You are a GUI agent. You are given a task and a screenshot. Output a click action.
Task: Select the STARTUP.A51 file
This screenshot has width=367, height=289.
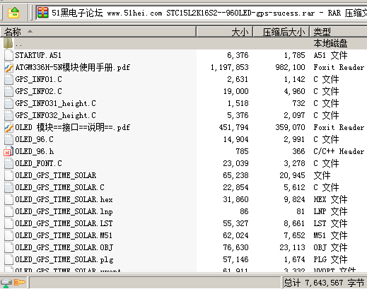pyautogui.click(x=38, y=55)
